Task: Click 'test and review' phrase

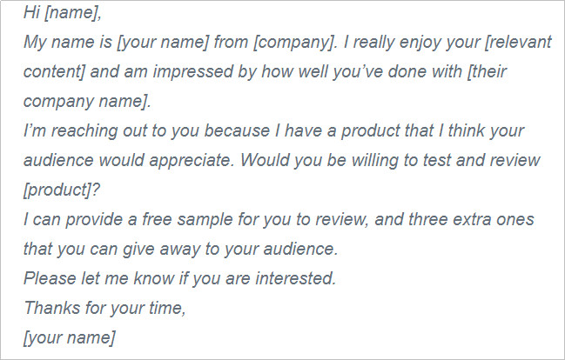Action: coord(481,160)
